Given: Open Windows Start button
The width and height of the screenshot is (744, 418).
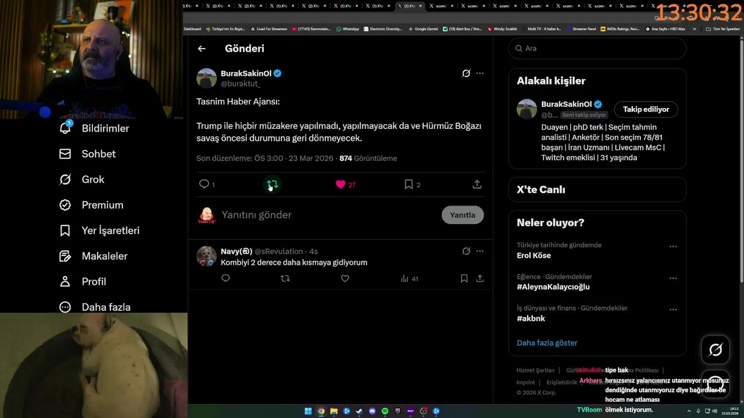Looking at the screenshot, I should [308, 411].
